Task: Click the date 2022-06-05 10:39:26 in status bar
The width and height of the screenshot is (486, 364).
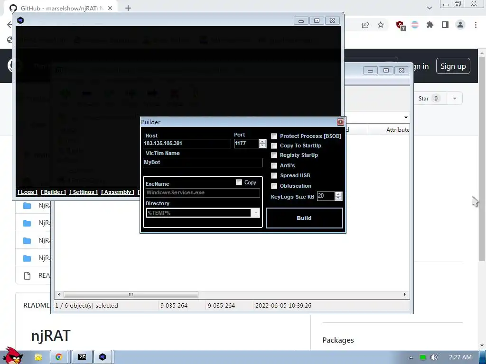Action: 283,306
